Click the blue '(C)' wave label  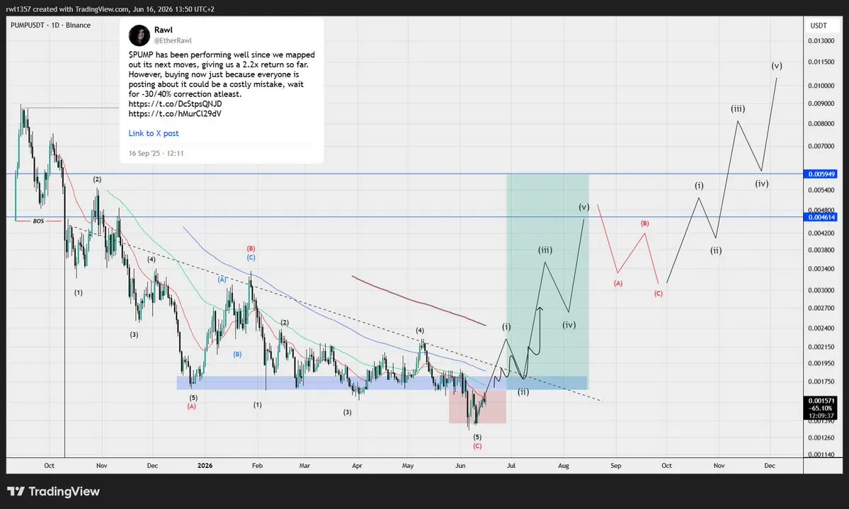point(251,258)
